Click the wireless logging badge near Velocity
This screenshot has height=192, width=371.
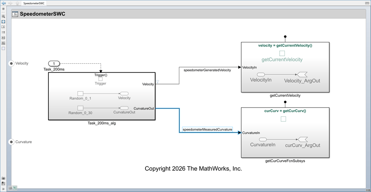click(158, 81)
